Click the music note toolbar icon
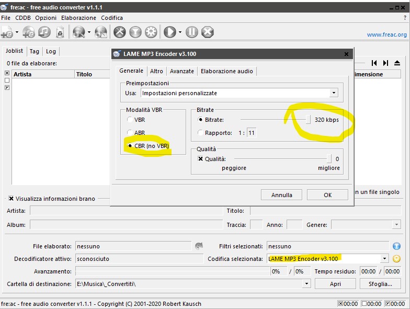Screen dimensions: 410x309 pyautogui.click(x=44, y=32)
